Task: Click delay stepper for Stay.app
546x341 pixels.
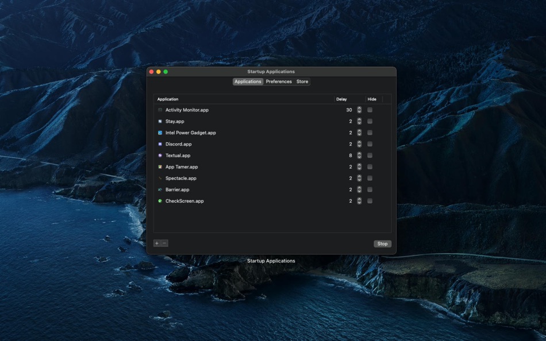Action: 359,121
